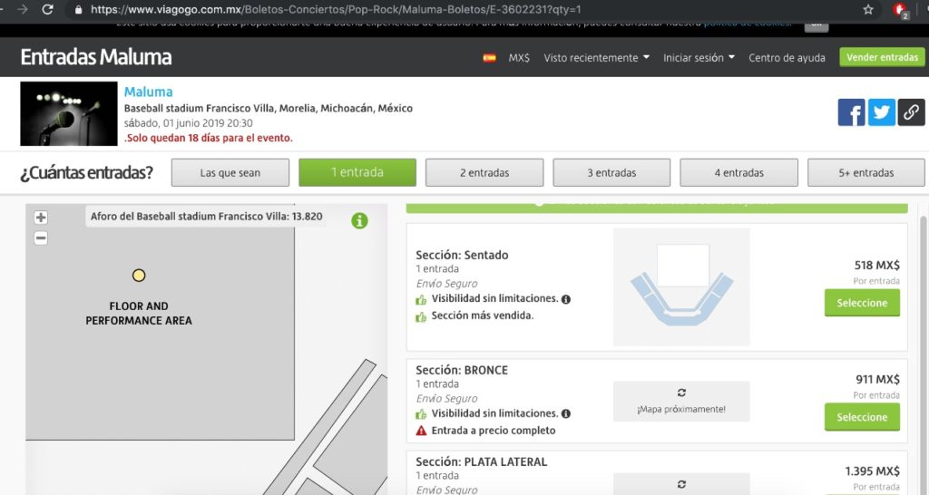This screenshot has height=495, width=929.
Task: Click refresh icon in PLATA LATERAL map placeholder
Action: [x=681, y=484]
